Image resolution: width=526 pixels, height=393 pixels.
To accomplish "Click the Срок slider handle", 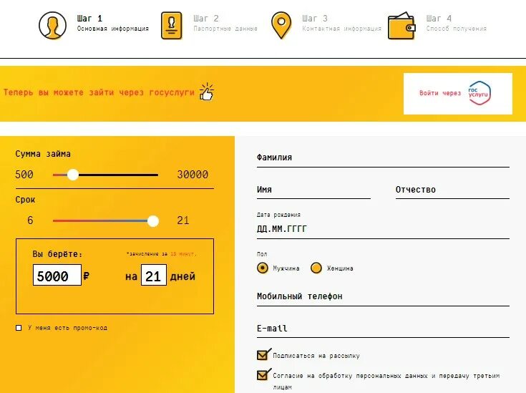I will pos(153,220).
